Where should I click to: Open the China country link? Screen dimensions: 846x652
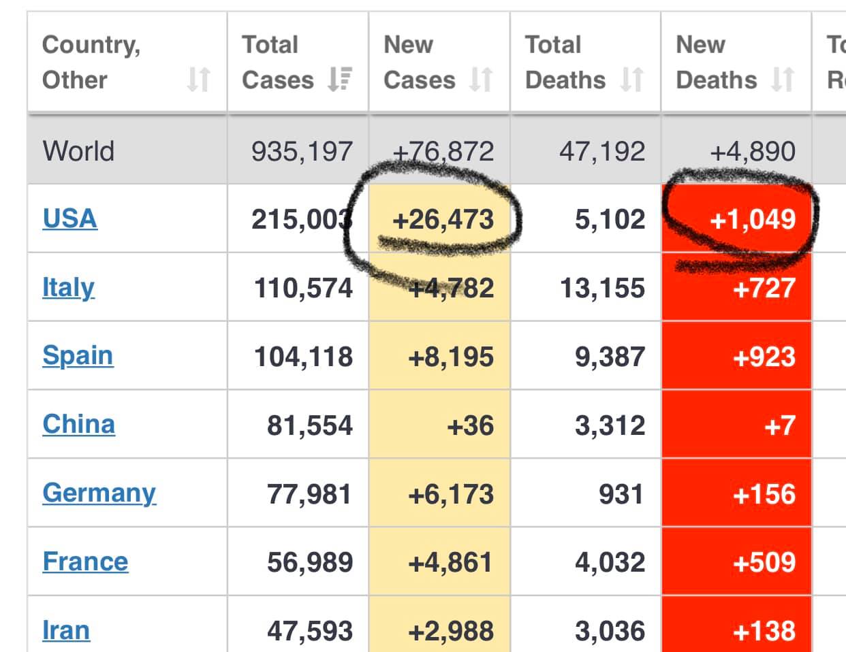click(78, 424)
